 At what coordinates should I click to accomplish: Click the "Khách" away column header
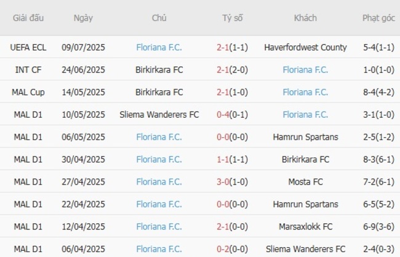305,18
